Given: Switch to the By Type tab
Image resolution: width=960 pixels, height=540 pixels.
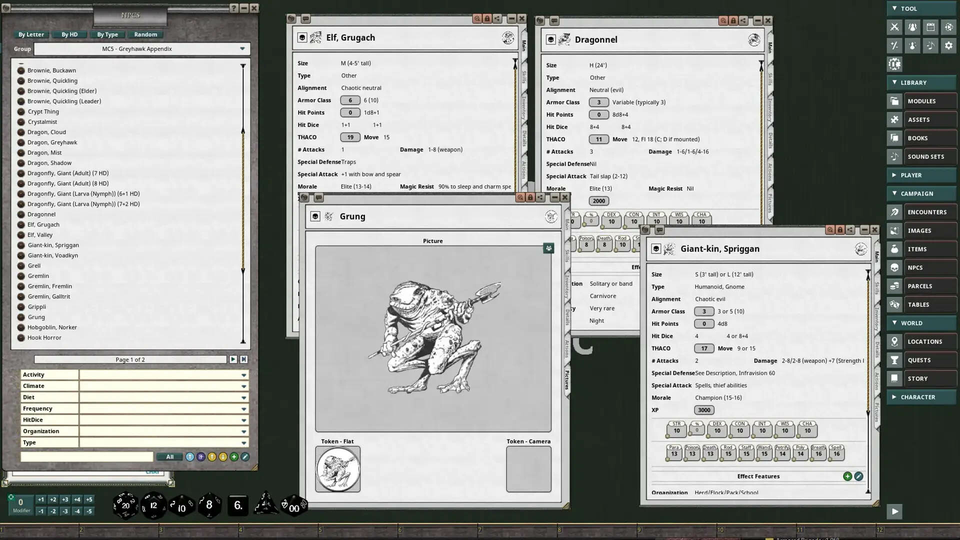Looking at the screenshot, I should pyautogui.click(x=107, y=34).
